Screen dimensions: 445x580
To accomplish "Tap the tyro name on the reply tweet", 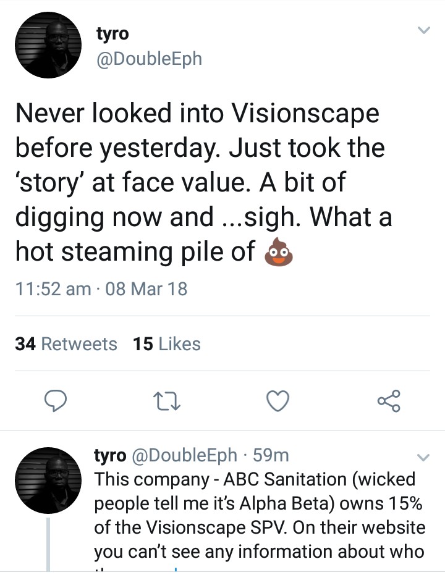I will [109, 455].
